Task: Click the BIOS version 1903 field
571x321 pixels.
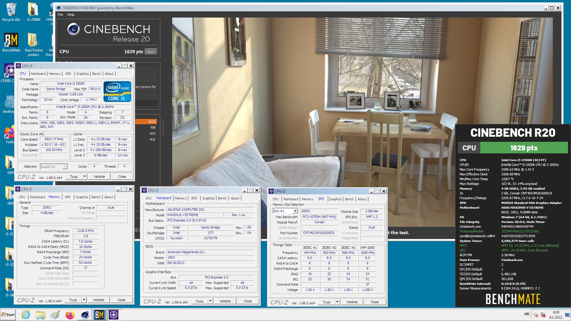Action: (211, 257)
